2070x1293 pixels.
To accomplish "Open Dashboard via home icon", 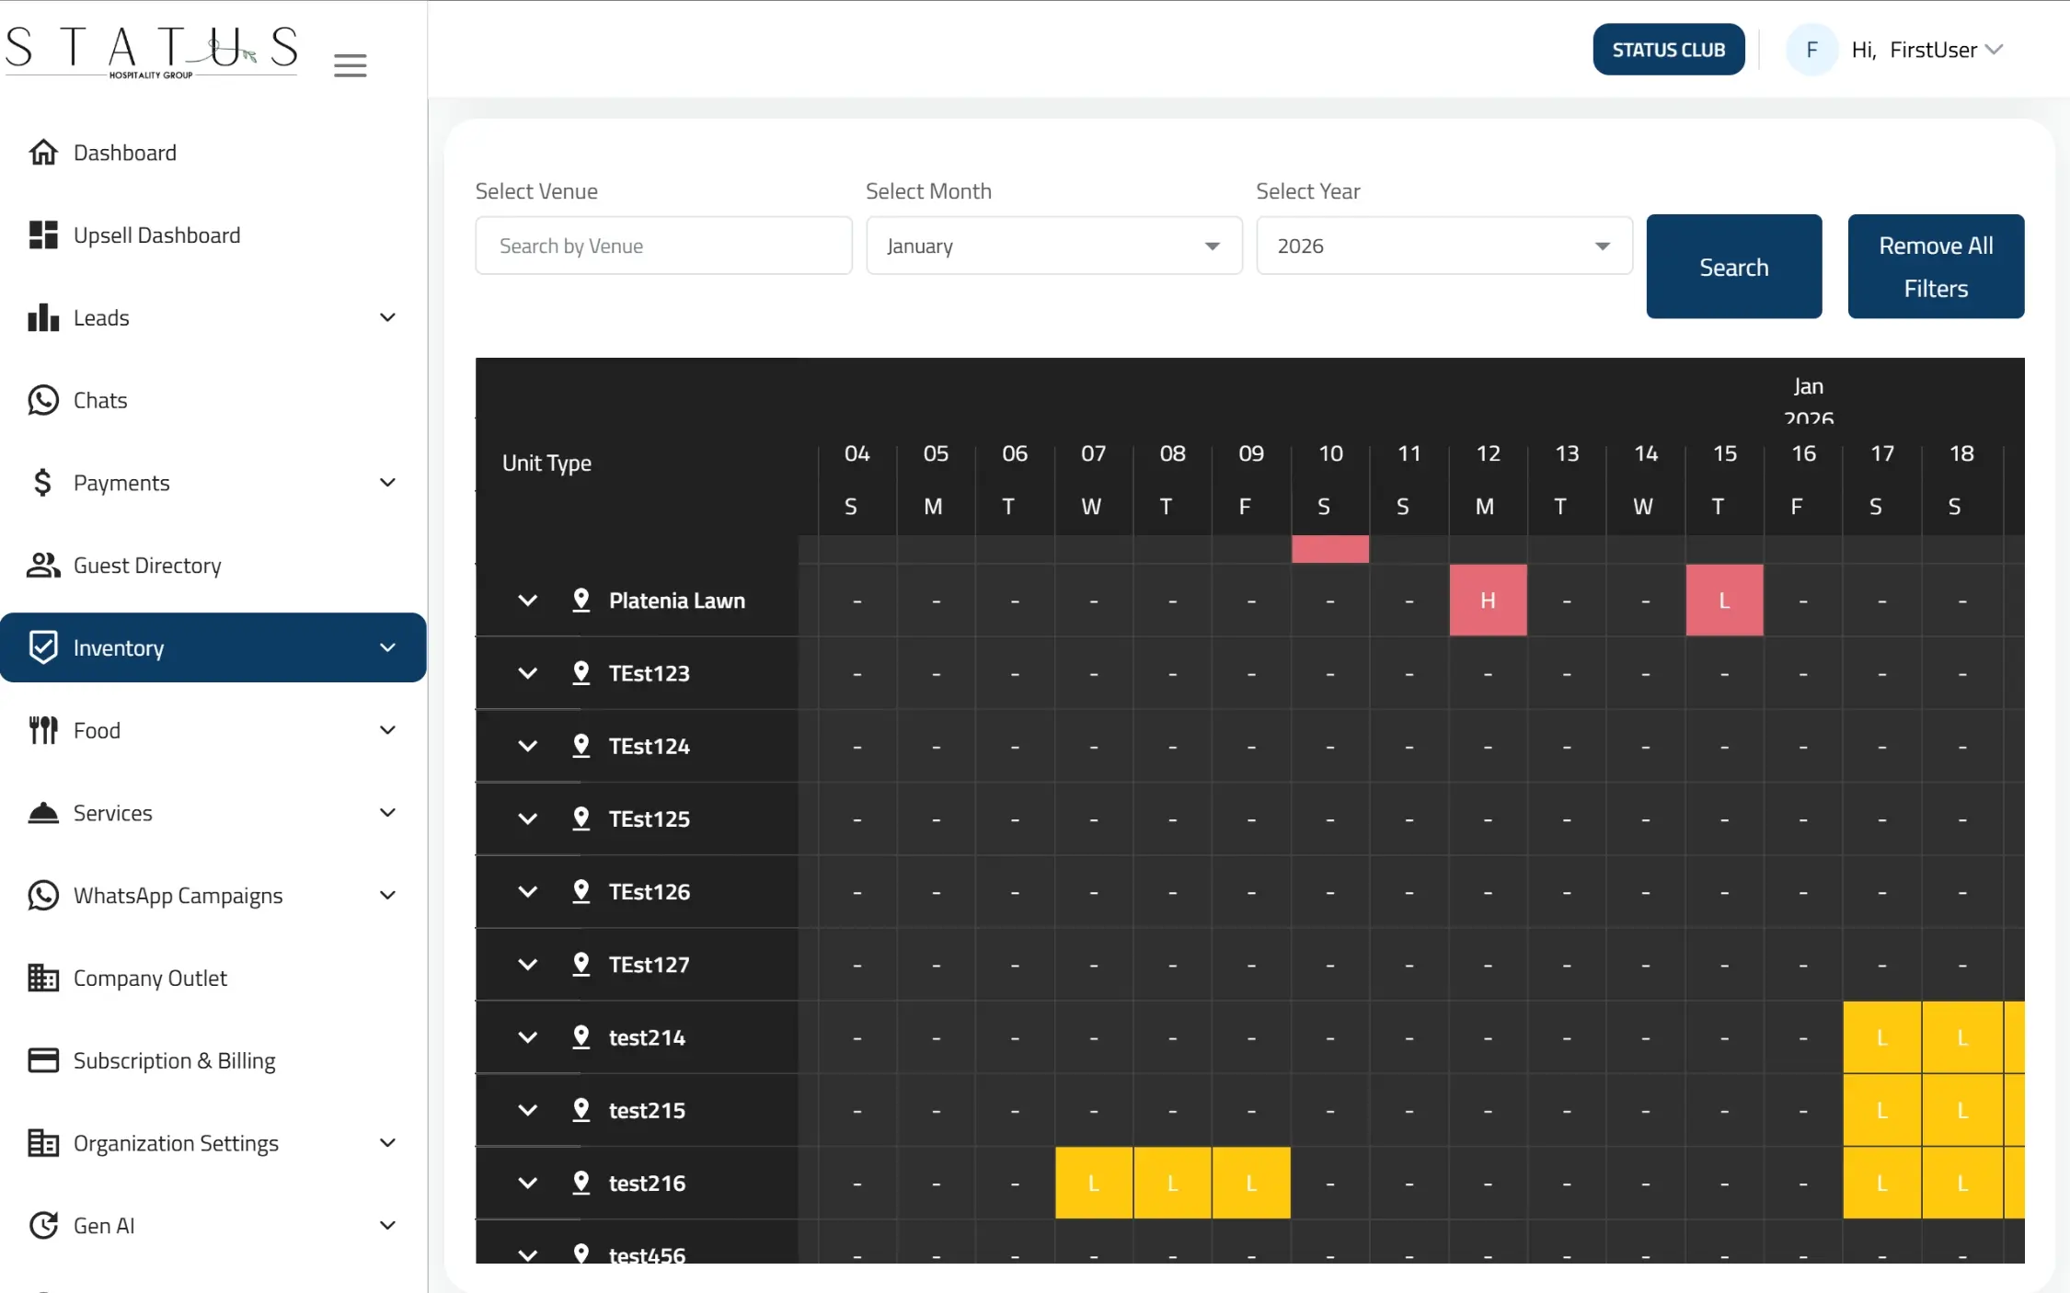I will [x=43, y=153].
